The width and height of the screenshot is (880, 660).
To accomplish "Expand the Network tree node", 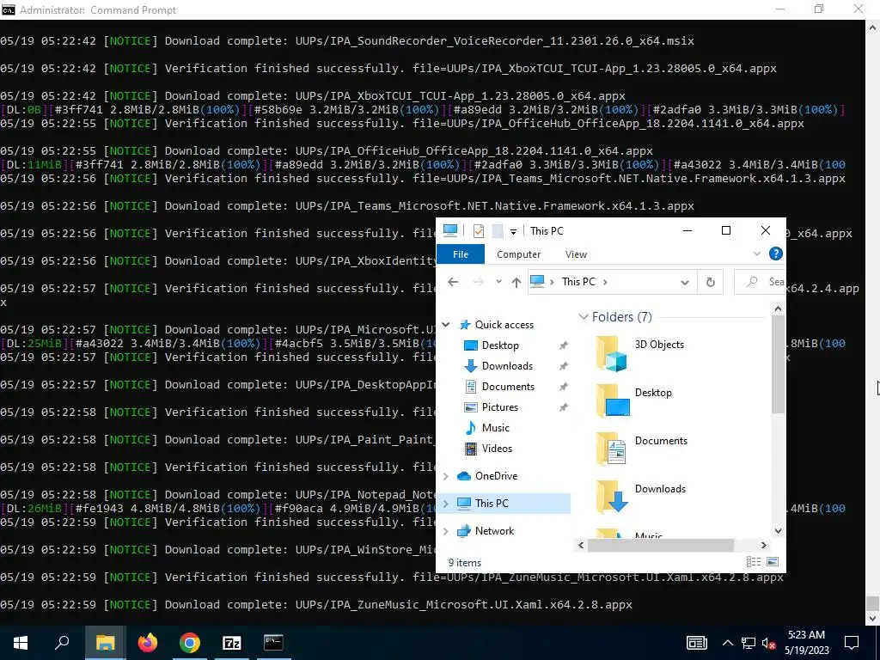I will click(x=446, y=531).
